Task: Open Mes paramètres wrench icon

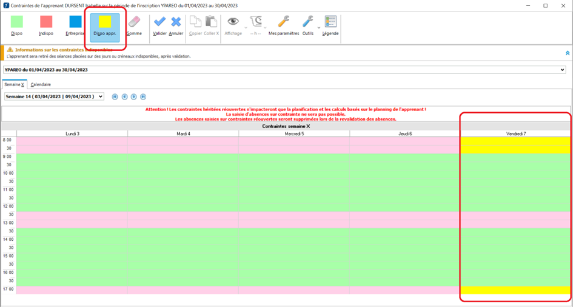Action: click(283, 26)
